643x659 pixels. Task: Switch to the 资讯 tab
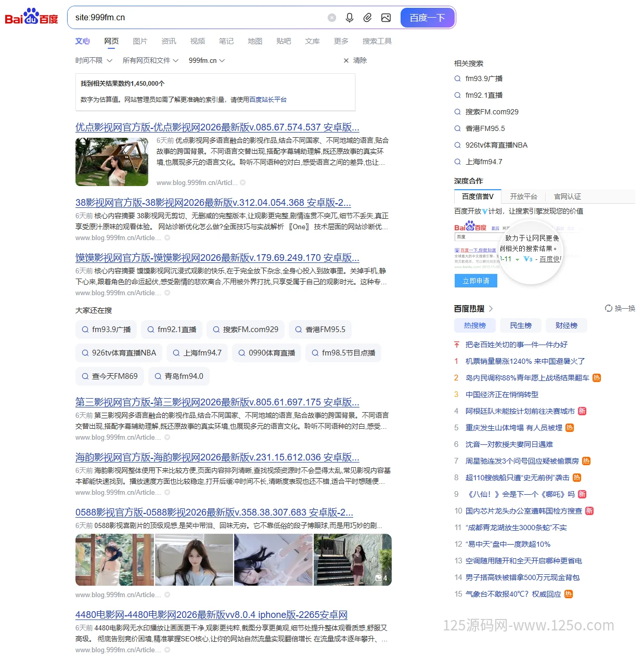click(x=169, y=41)
